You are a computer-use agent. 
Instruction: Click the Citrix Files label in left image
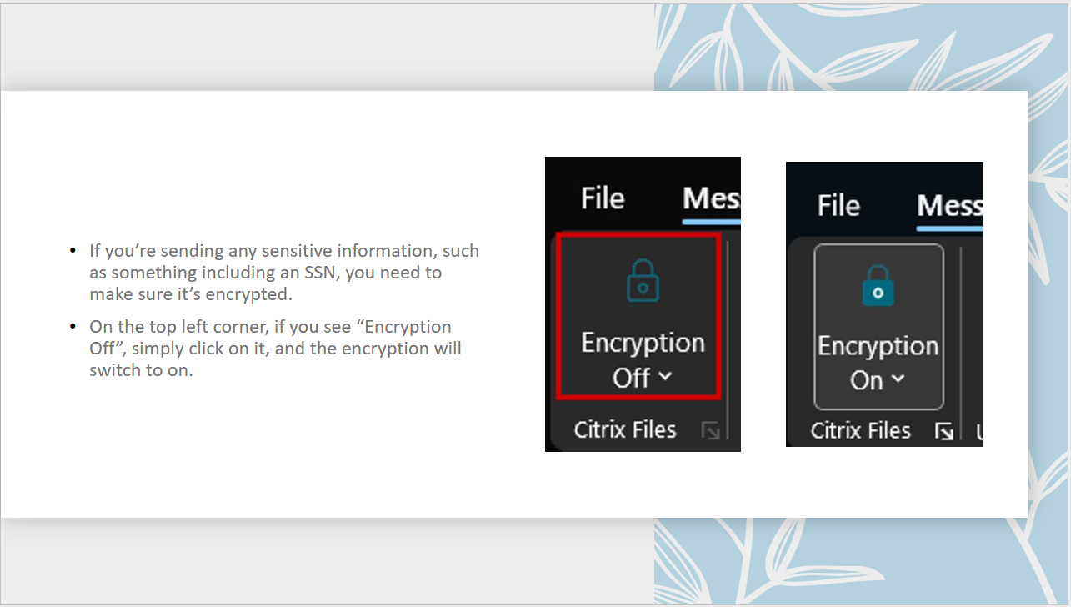[625, 430]
